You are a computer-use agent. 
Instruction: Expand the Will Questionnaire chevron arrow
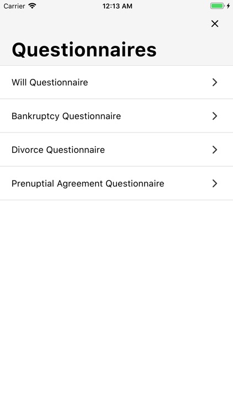coord(215,82)
